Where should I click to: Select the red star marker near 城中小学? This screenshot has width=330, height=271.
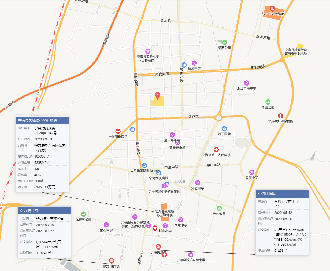(x=155, y=228)
